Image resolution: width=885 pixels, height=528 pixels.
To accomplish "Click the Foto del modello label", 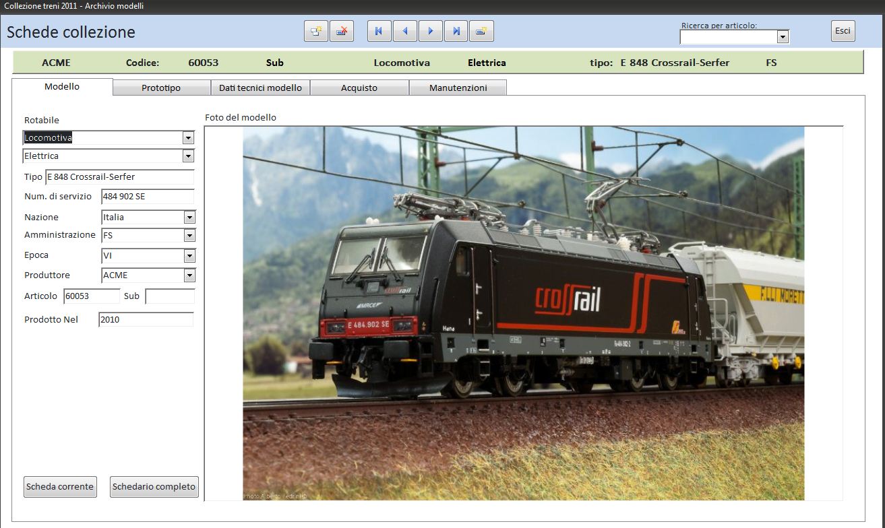I will click(x=241, y=117).
